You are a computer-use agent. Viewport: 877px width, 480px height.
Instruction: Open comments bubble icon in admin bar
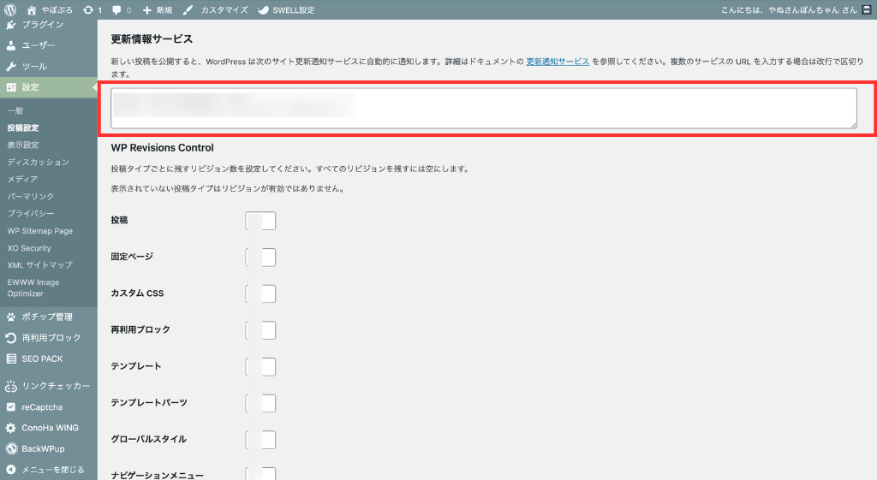116,10
